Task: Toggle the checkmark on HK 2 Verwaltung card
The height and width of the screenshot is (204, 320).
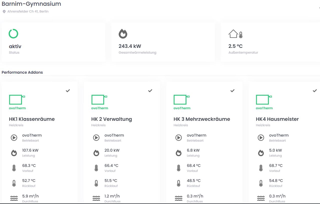Action: tap(150, 91)
